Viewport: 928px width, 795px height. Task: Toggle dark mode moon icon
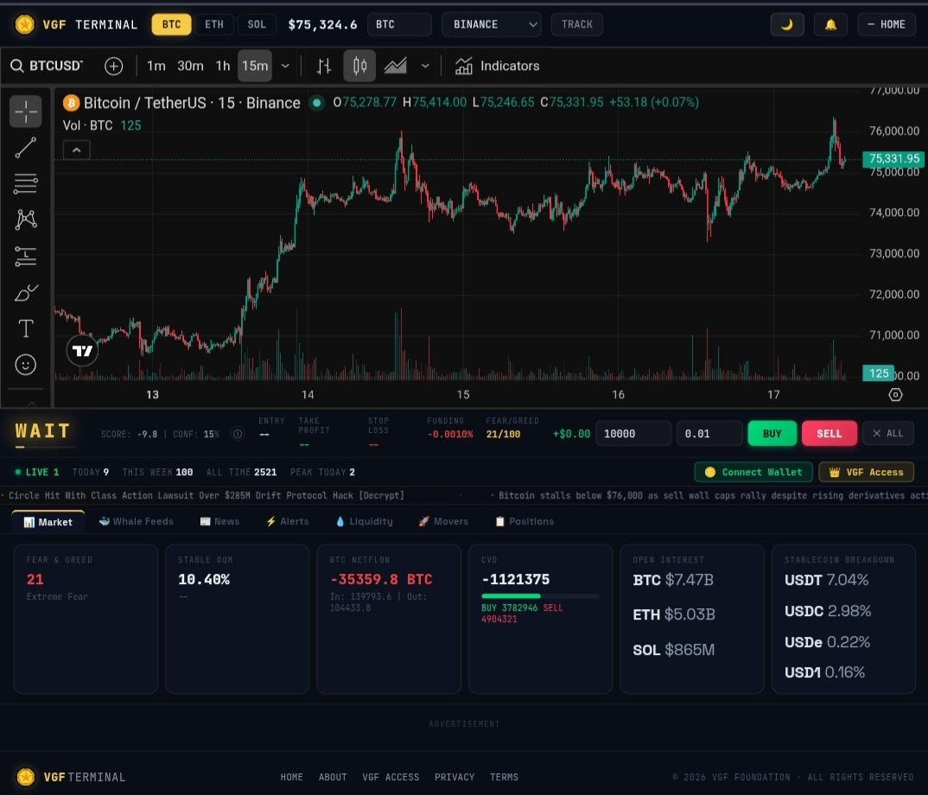[x=786, y=24]
